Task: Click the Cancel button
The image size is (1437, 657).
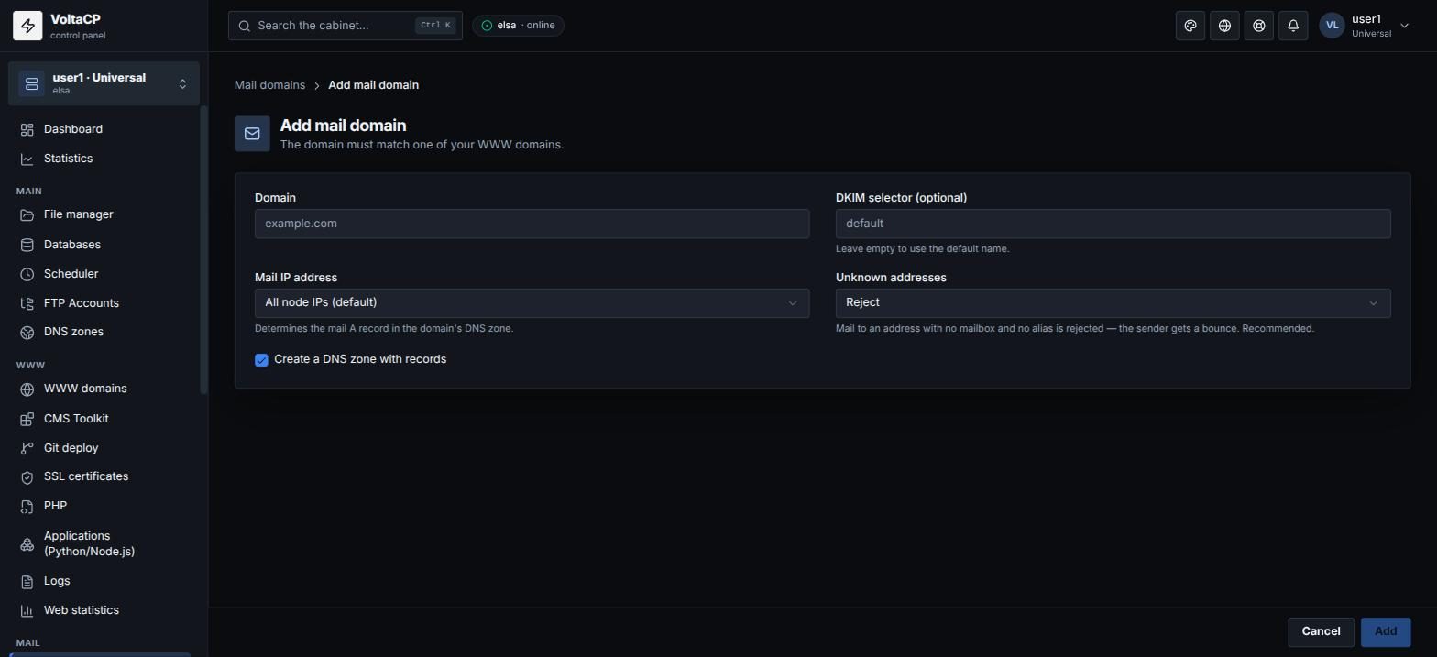Action: pyautogui.click(x=1321, y=632)
